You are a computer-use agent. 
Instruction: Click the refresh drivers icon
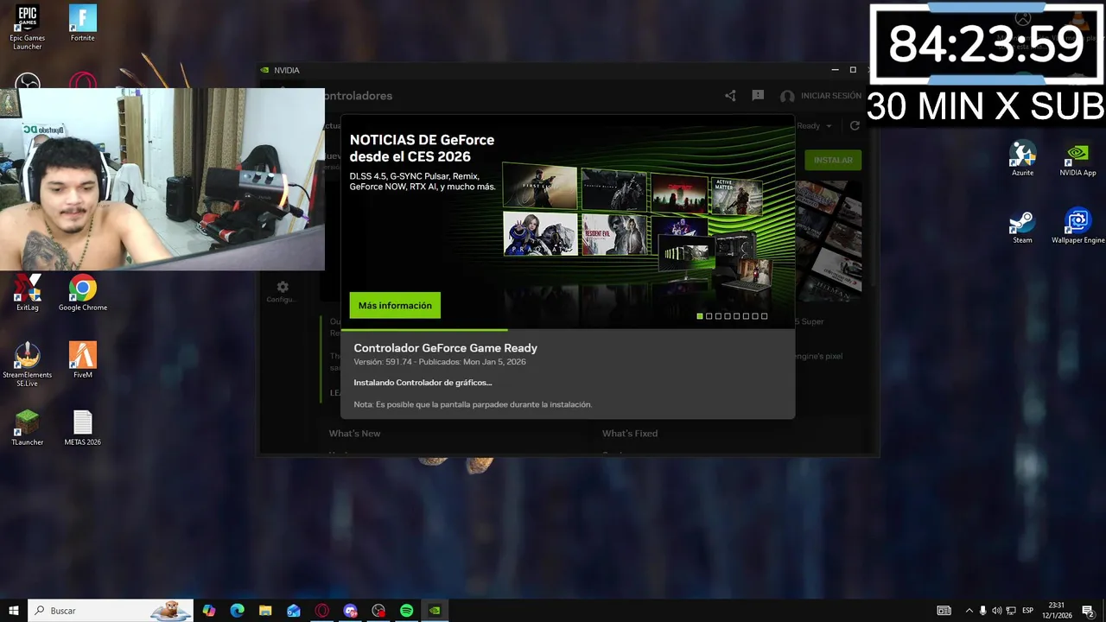point(855,125)
